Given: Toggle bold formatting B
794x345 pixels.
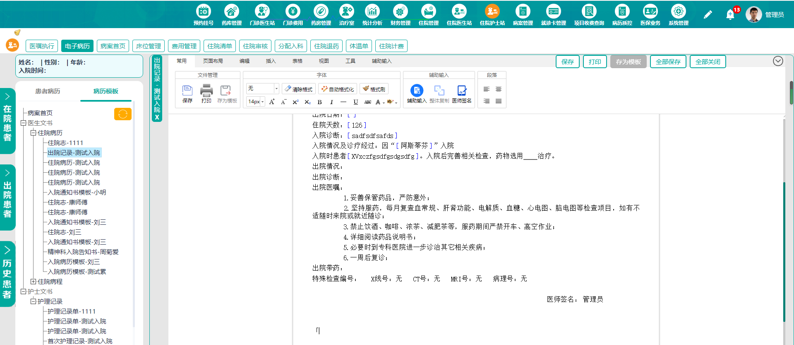Looking at the screenshot, I should [x=319, y=102].
